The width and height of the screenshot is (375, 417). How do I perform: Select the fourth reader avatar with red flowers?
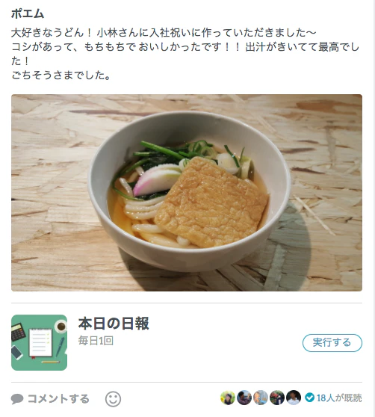277,398
